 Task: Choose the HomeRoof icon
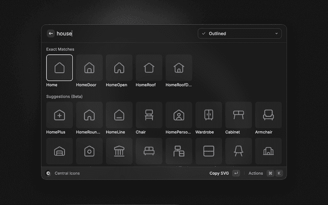pos(149,68)
